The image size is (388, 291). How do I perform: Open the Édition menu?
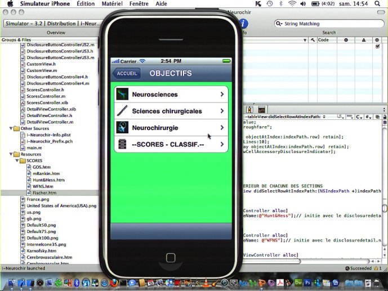pos(86,4)
